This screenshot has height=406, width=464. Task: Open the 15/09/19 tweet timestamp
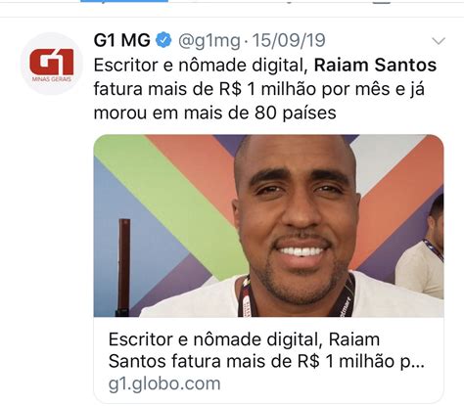pos(289,40)
